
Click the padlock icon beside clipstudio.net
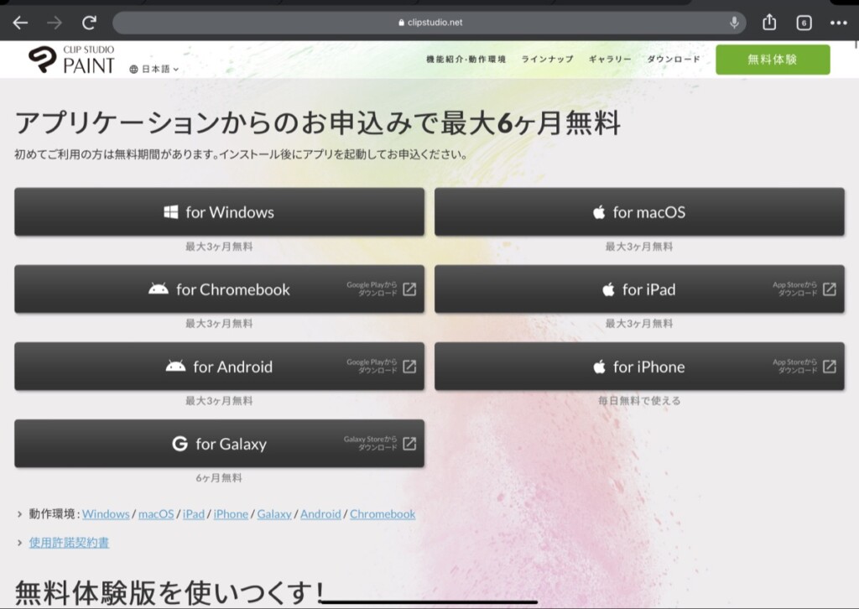(402, 23)
